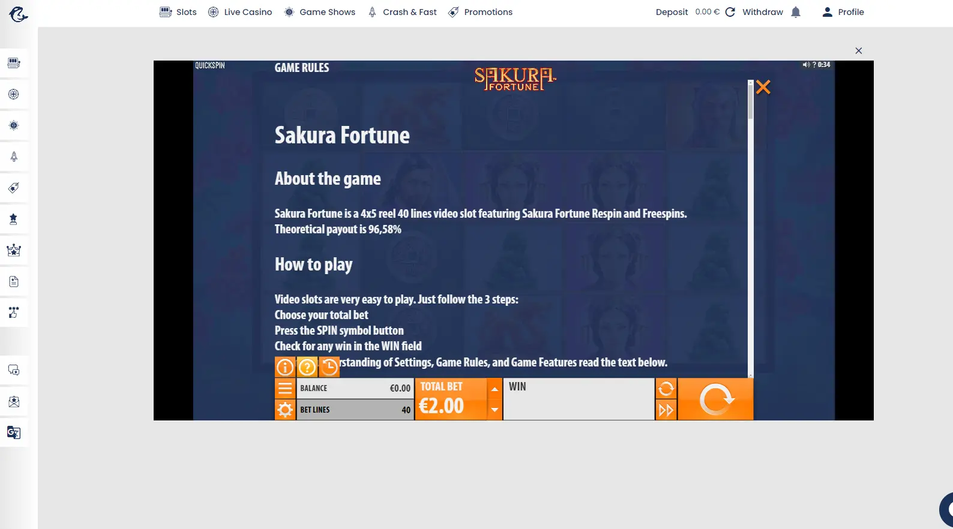953x529 pixels.
Task: Click the large orange SPIN button
Action: pos(716,399)
